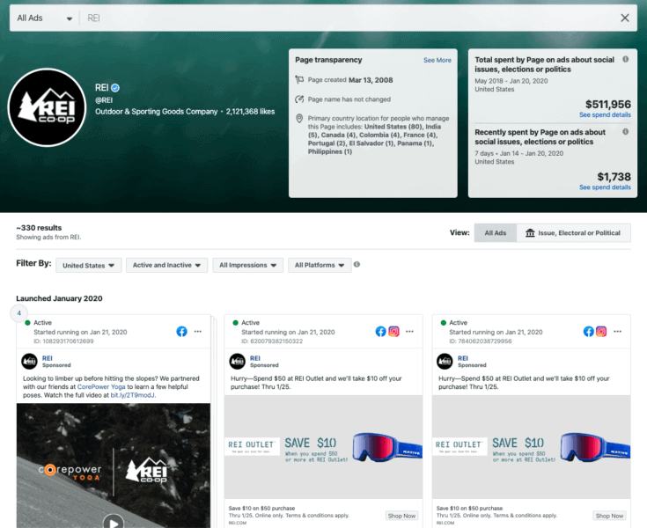This screenshot has height=528, width=647.
Task: Click the CorePower Yoga video thumbnail
Action: coord(114,466)
